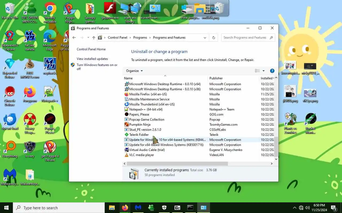Sort by the Publisher column header

234,78
